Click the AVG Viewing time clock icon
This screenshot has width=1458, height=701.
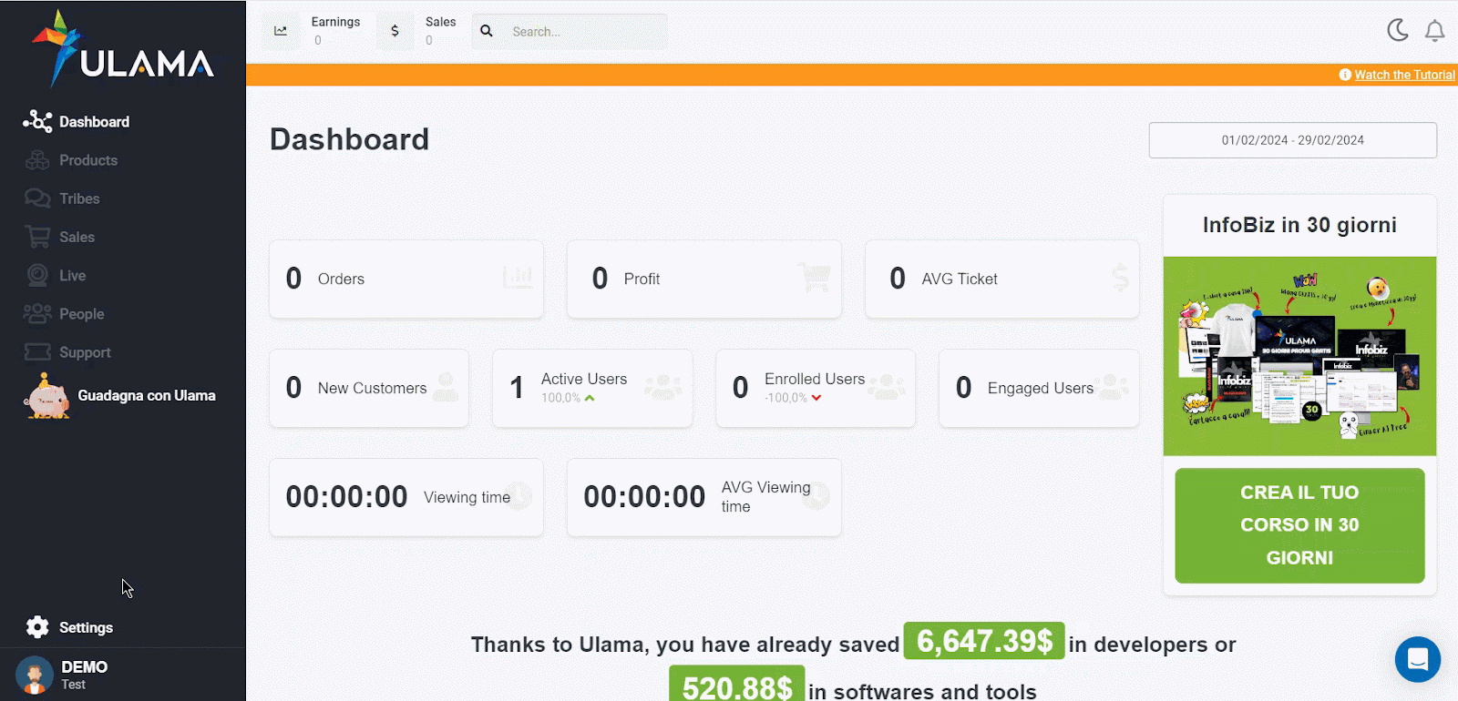click(x=816, y=495)
